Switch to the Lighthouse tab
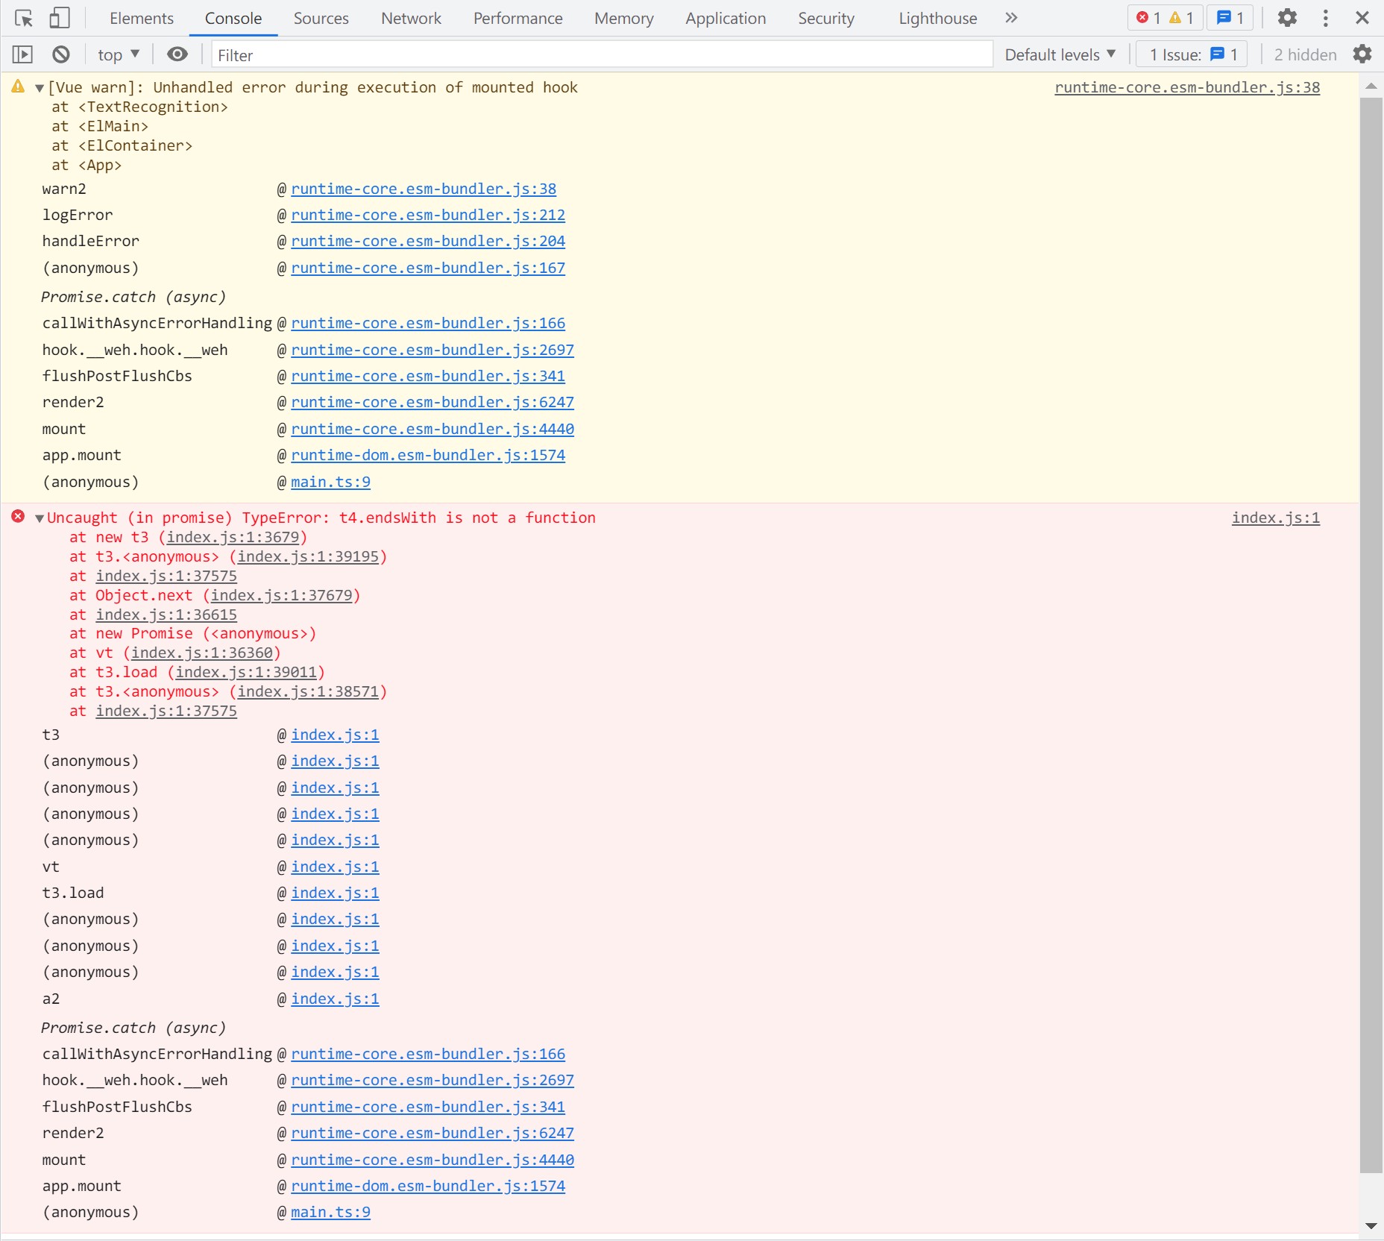The image size is (1384, 1241). (x=937, y=17)
